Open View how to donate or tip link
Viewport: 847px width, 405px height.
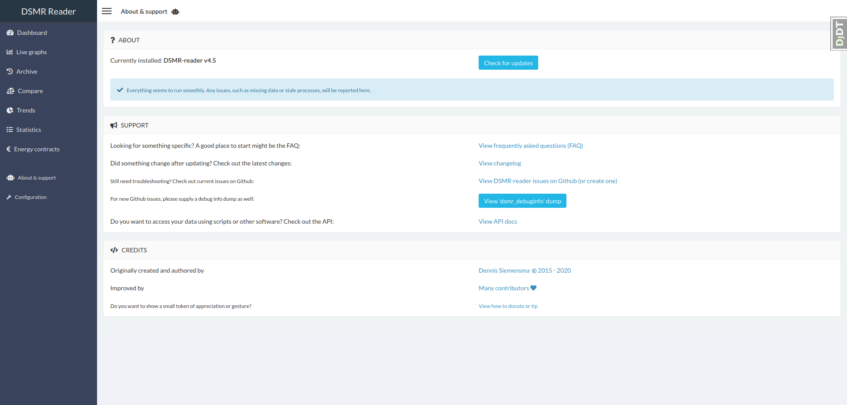pos(508,306)
